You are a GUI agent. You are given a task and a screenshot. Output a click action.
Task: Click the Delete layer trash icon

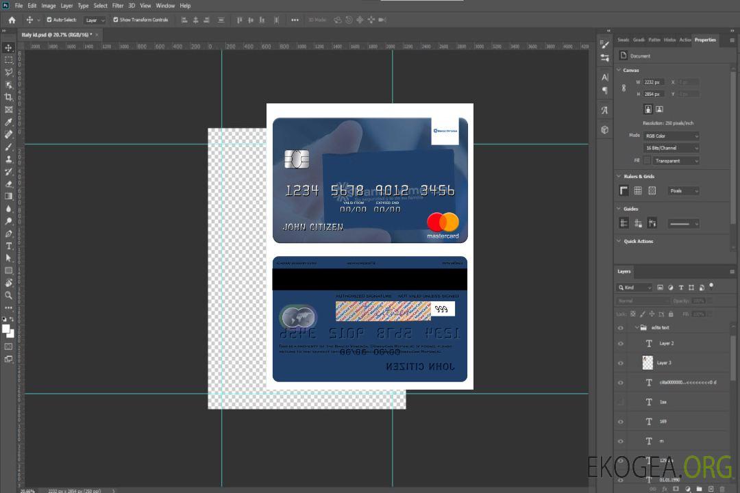(723, 489)
